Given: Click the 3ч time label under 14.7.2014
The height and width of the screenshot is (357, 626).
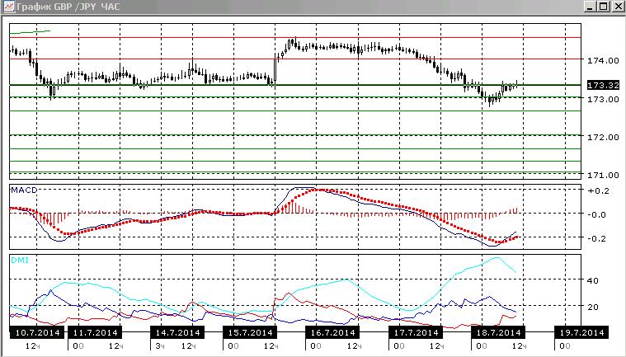Looking at the screenshot, I should (160, 345).
